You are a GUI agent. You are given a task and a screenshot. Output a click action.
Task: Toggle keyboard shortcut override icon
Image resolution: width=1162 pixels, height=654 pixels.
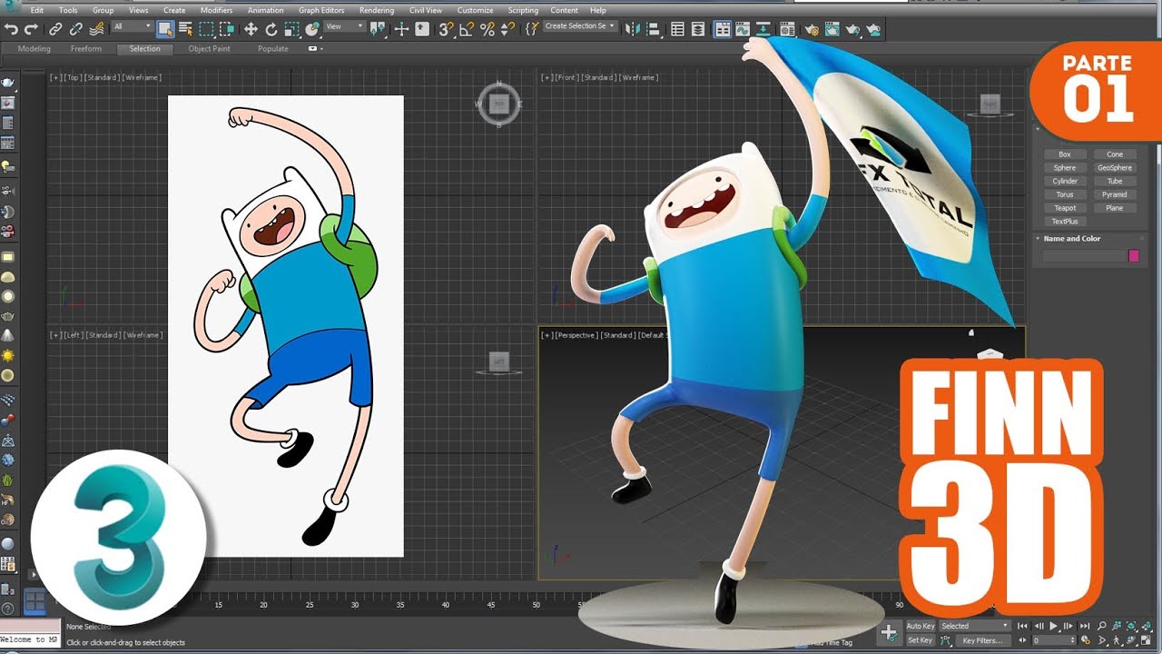pyautogui.click(x=422, y=29)
